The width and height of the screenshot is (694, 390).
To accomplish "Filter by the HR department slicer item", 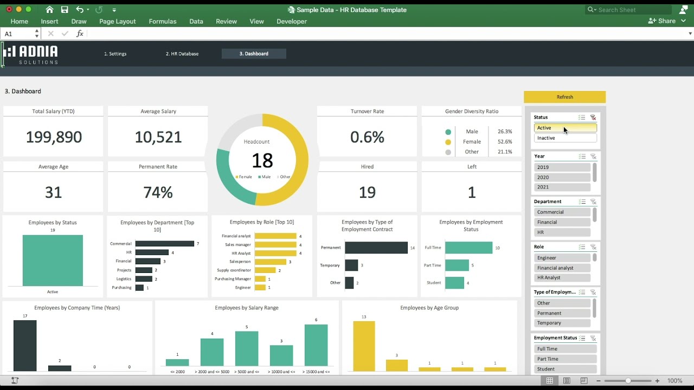I will pyautogui.click(x=562, y=232).
